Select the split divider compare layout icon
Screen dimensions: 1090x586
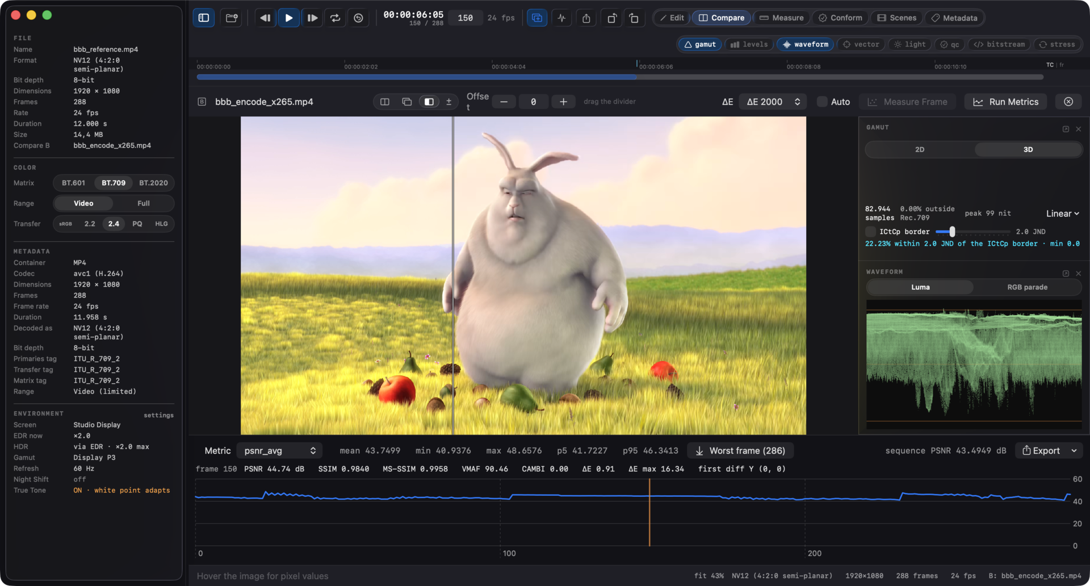point(429,102)
